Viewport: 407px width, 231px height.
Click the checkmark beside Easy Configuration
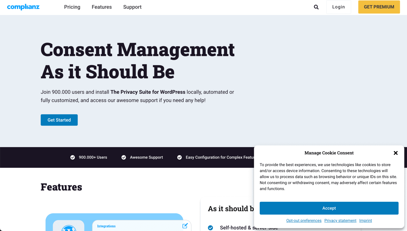point(179,158)
